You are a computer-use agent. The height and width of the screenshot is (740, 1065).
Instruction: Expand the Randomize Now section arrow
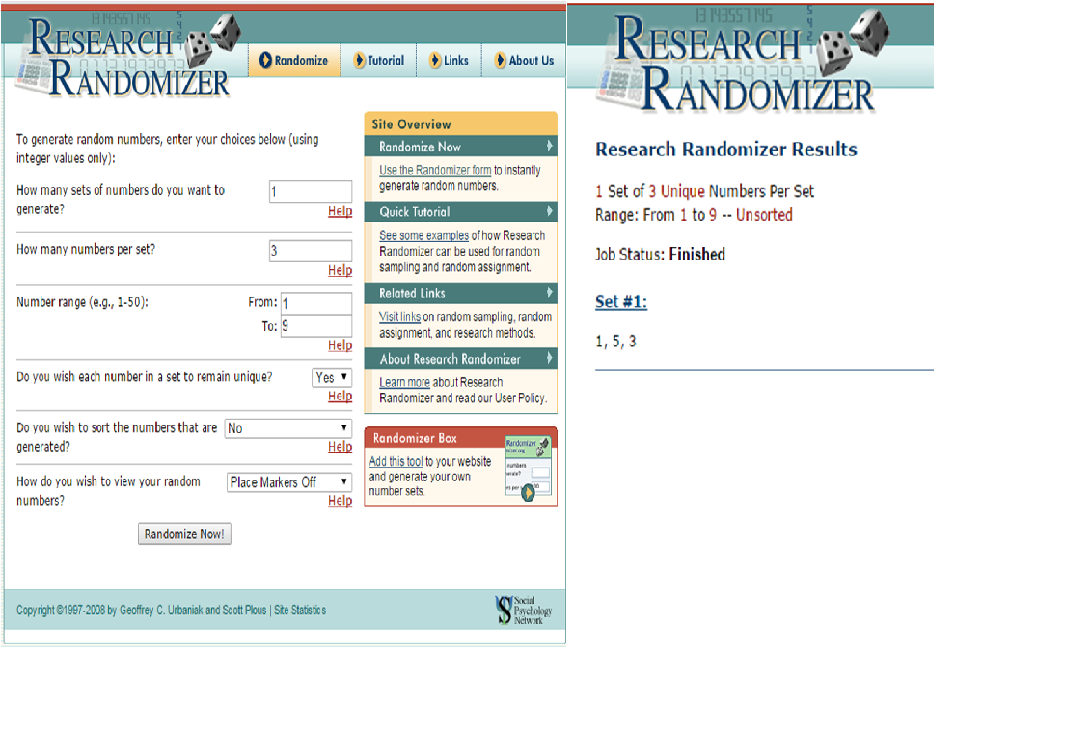coord(550,146)
